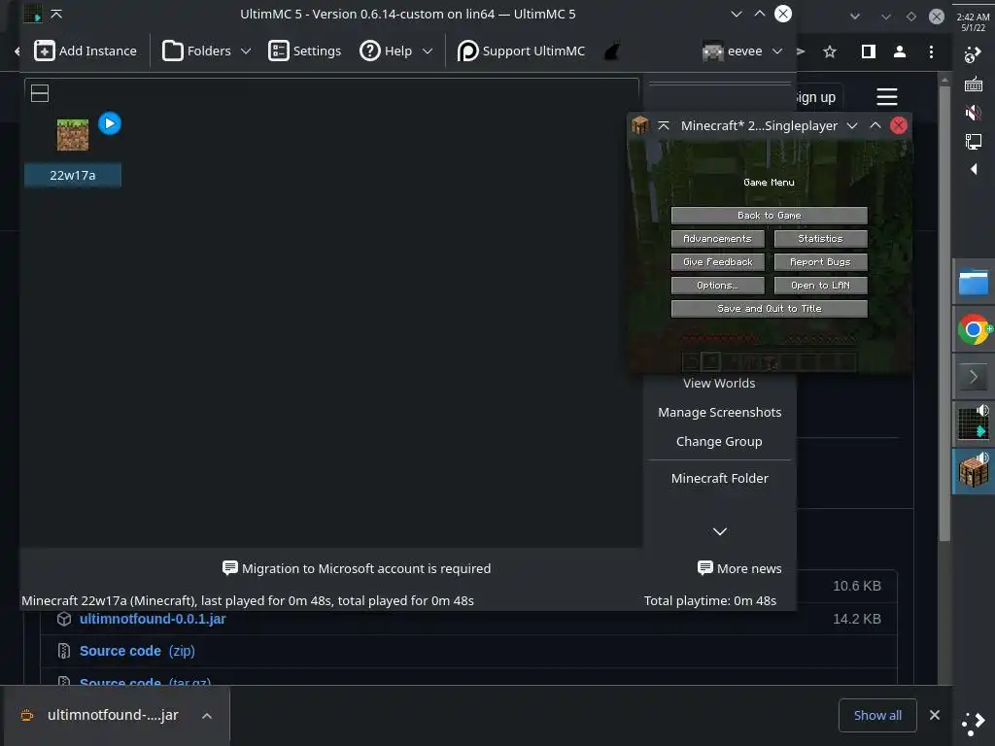Open downloaded ultimnotfound jar in download bar
This screenshot has width=995, height=746.
tap(113, 716)
